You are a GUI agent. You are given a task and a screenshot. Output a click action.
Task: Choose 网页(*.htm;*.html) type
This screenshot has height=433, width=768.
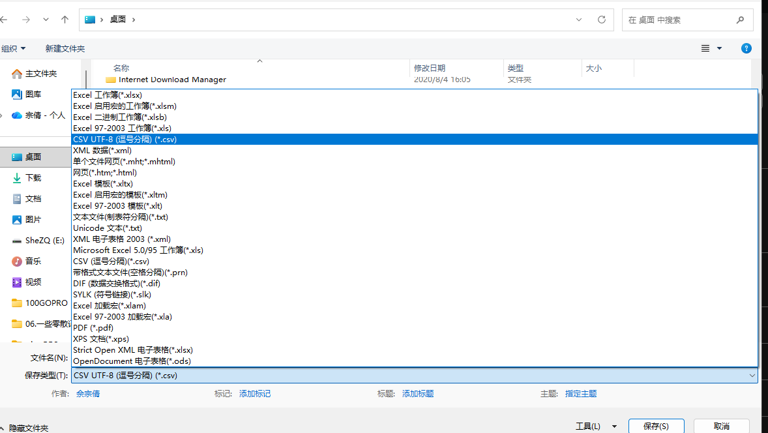[415, 172]
